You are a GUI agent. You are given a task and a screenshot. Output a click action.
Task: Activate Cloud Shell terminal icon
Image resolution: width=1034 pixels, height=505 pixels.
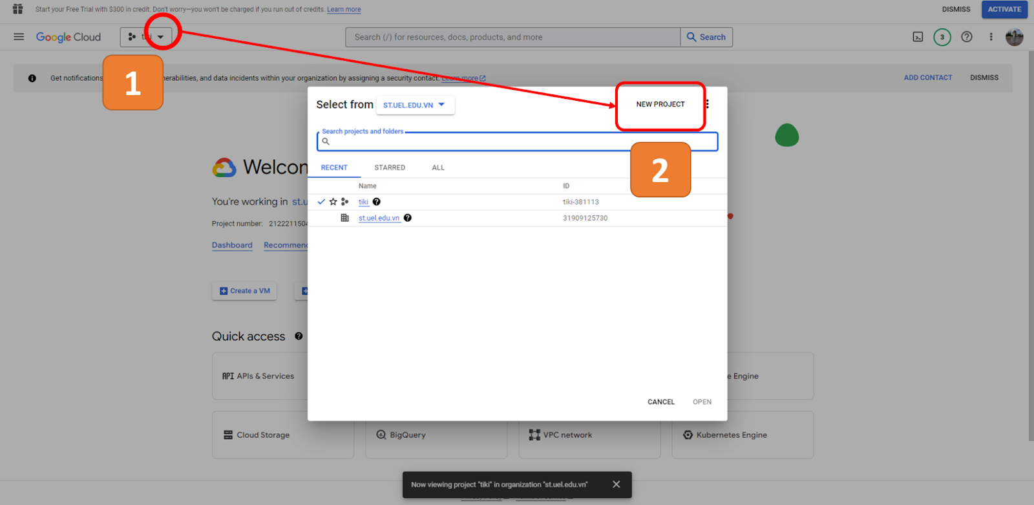point(918,37)
